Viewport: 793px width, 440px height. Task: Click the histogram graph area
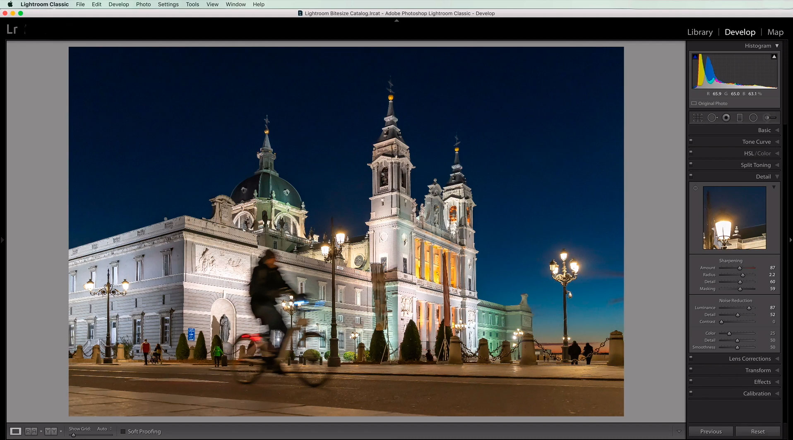(735, 71)
